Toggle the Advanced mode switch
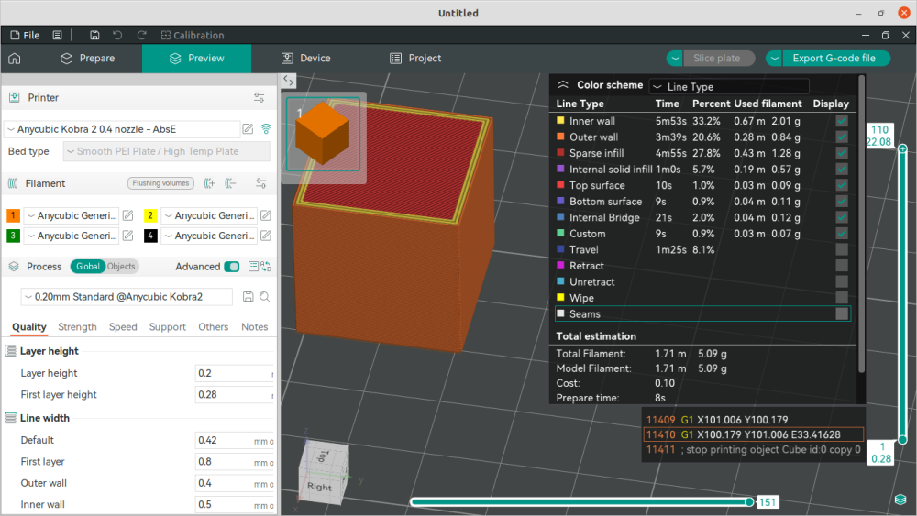This screenshot has width=917, height=516. tap(232, 267)
